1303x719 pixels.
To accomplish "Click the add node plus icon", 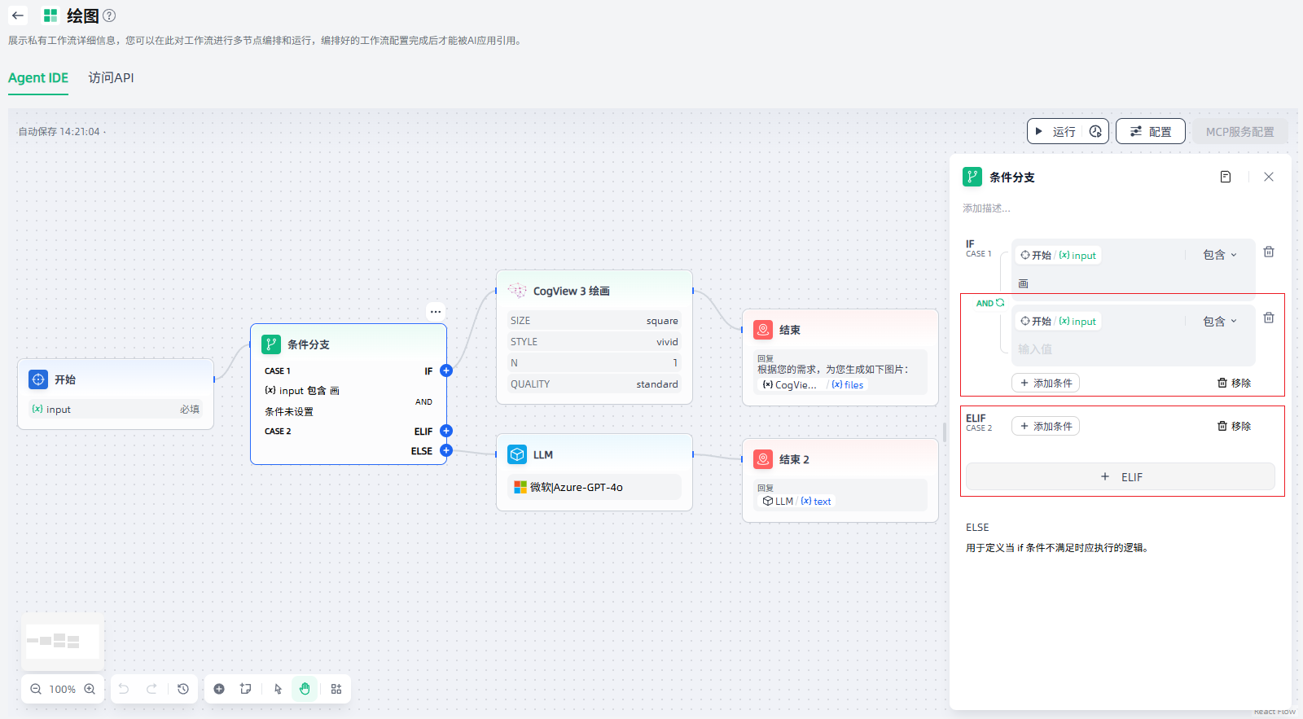I will click(219, 689).
